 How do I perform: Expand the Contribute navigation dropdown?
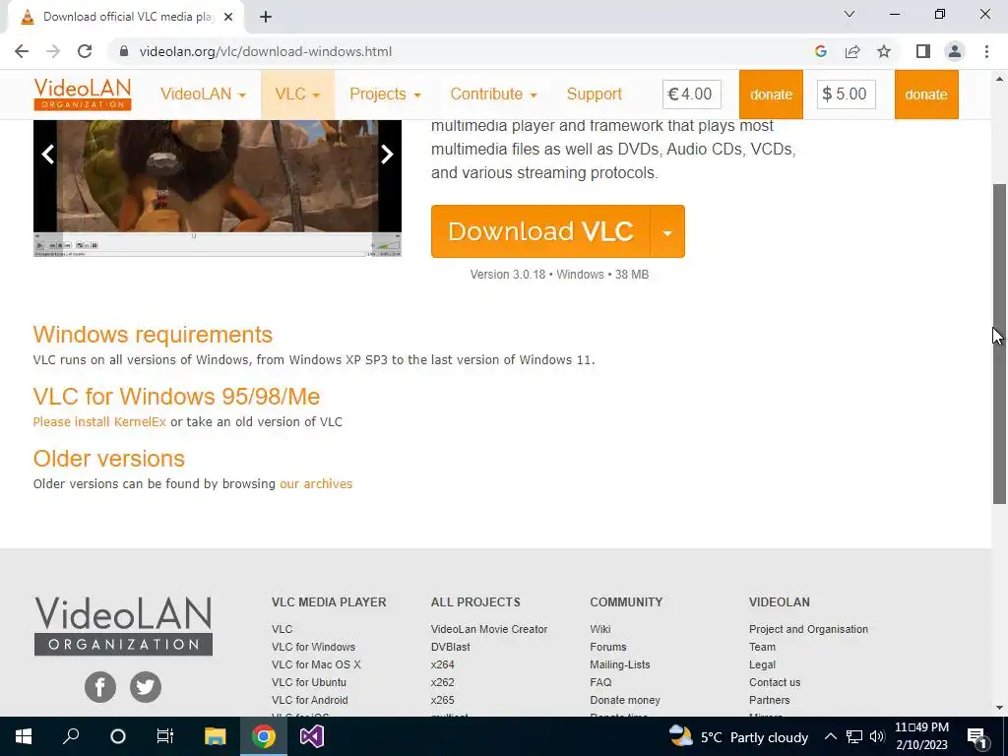click(494, 94)
